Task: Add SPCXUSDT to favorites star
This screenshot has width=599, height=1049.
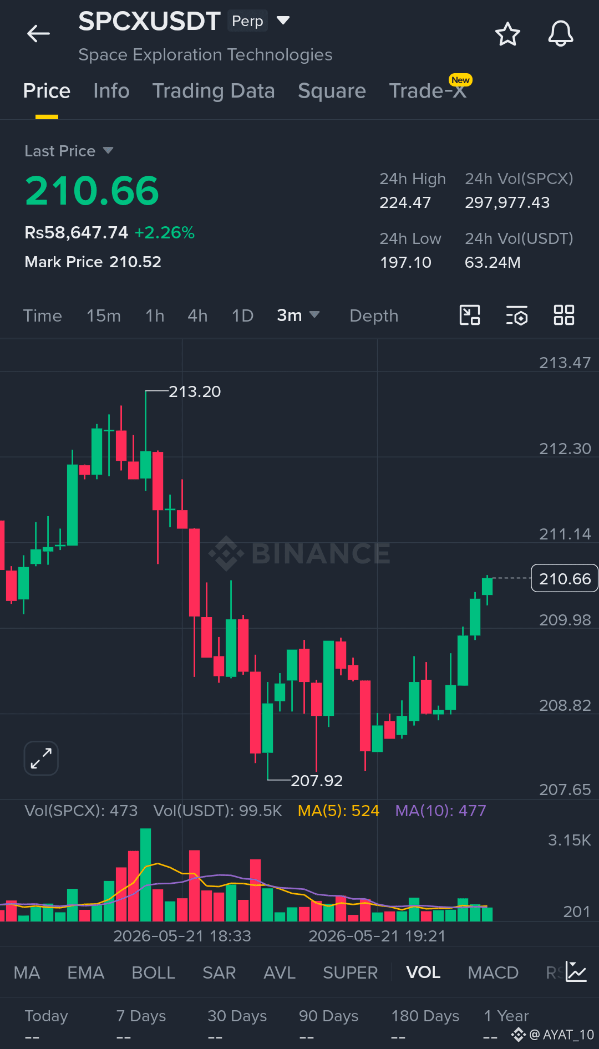Action: 507,34
